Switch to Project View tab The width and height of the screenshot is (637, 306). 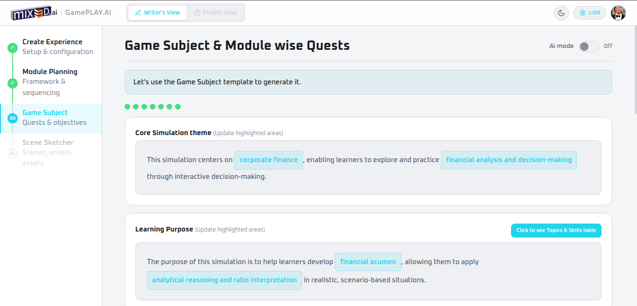tap(215, 13)
